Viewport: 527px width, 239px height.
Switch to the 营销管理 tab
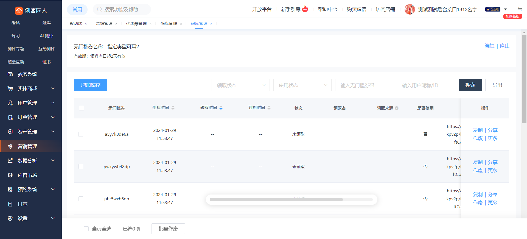[104, 24]
